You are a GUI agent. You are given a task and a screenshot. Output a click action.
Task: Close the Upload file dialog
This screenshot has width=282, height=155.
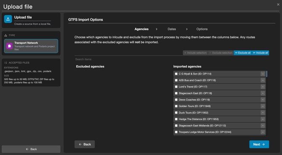click(x=278, y=5)
